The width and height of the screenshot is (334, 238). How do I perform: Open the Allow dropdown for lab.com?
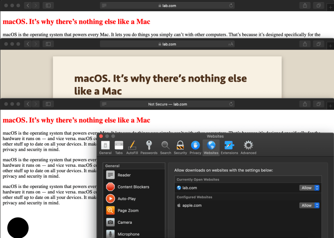point(309,188)
